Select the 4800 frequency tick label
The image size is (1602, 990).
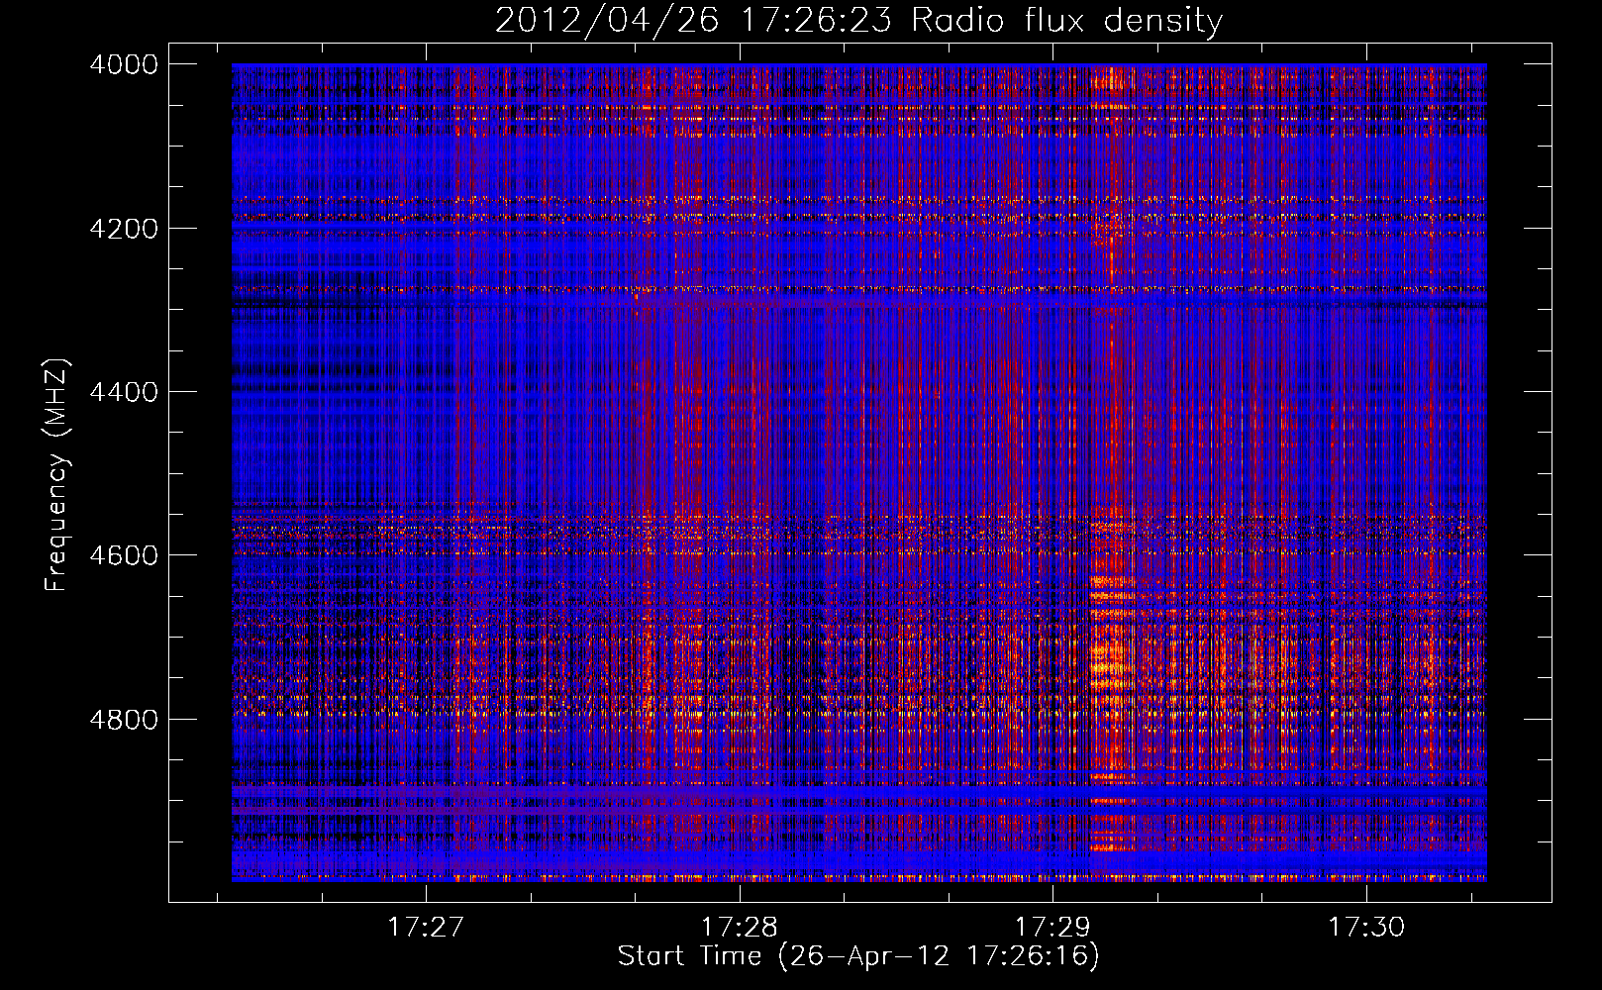tap(124, 719)
